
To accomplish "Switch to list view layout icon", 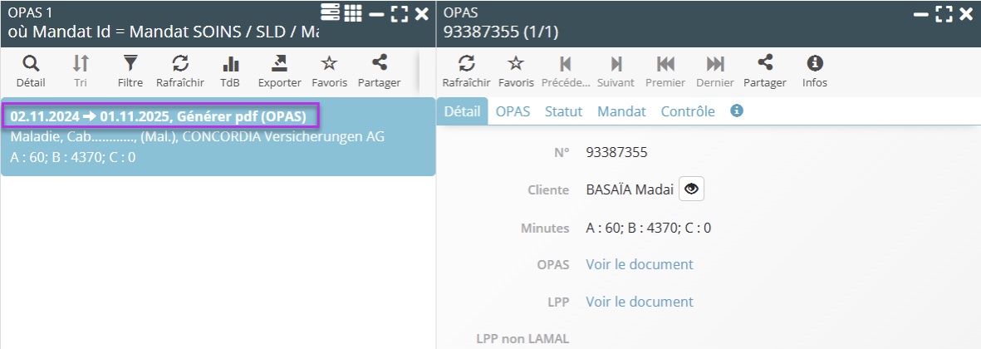I will coord(330,12).
